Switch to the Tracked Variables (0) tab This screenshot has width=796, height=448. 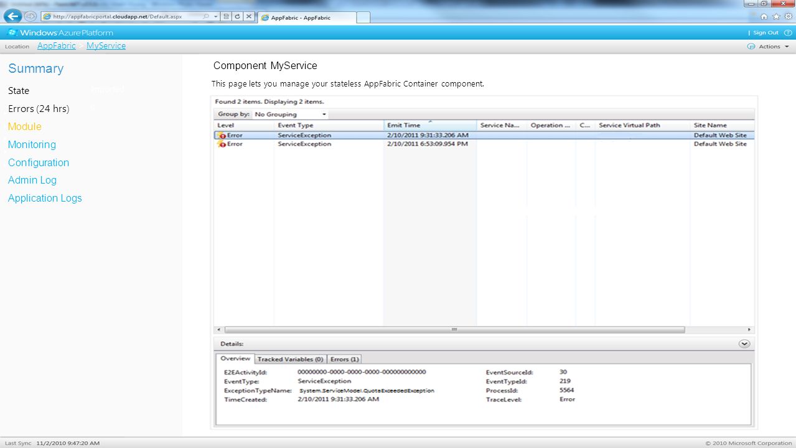[290, 359]
